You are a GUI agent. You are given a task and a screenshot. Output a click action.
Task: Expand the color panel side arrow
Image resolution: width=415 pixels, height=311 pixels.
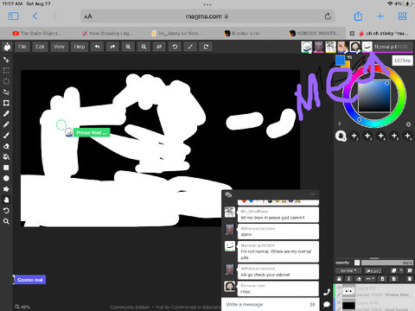340,124
